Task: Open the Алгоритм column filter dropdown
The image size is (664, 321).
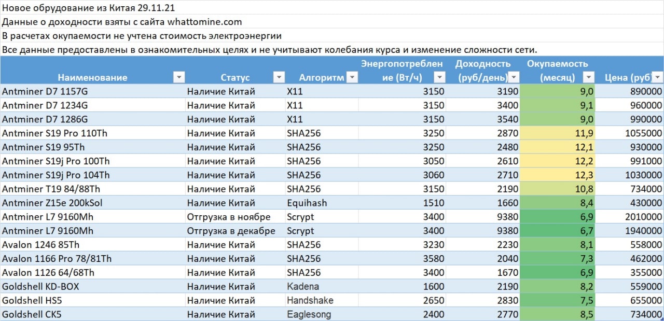Action: 352,77
